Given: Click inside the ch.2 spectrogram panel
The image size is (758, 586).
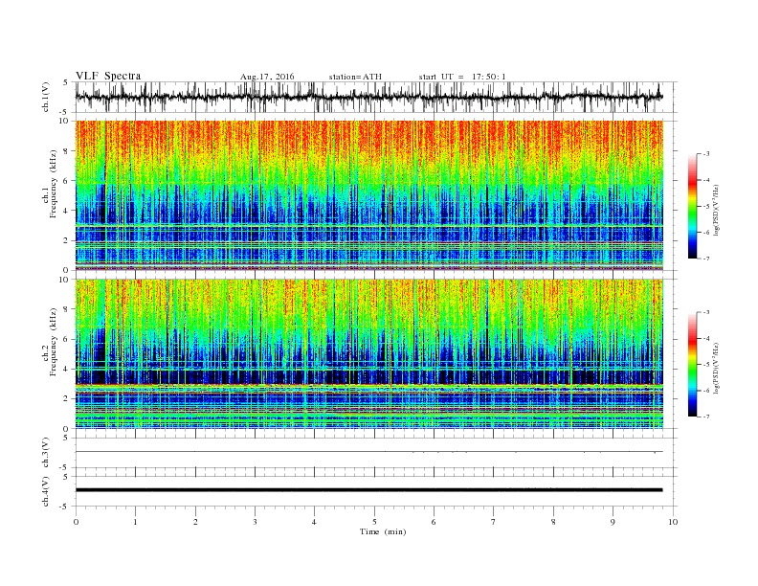Looking at the screenshot, I should click(x=368, y=354).
